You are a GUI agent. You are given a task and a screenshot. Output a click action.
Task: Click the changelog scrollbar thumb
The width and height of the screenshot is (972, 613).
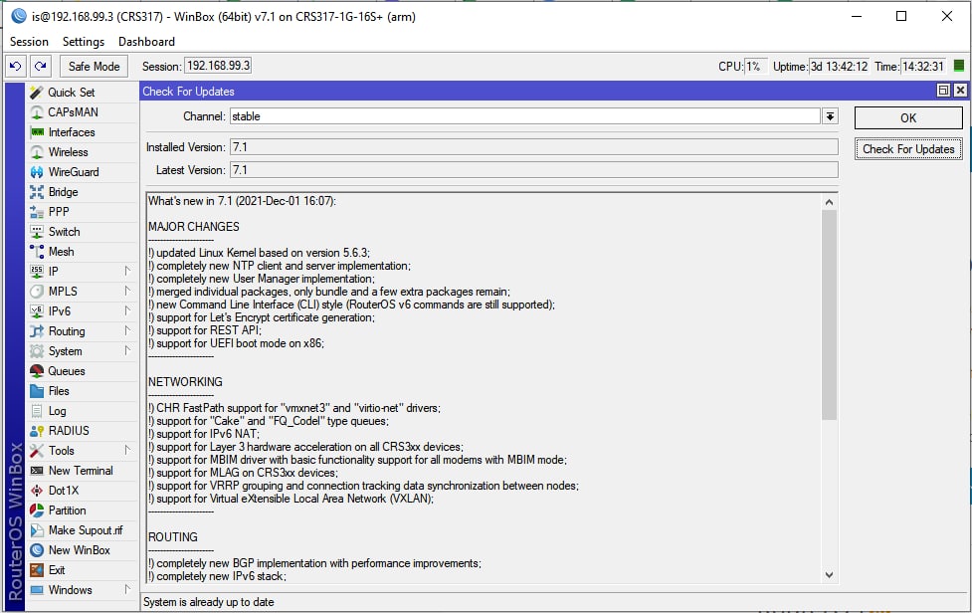[x=829, y=314]
